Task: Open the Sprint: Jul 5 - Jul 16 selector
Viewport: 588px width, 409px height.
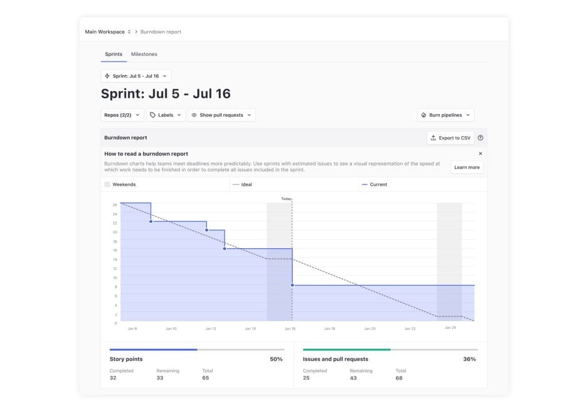Action: click(136, 76)
